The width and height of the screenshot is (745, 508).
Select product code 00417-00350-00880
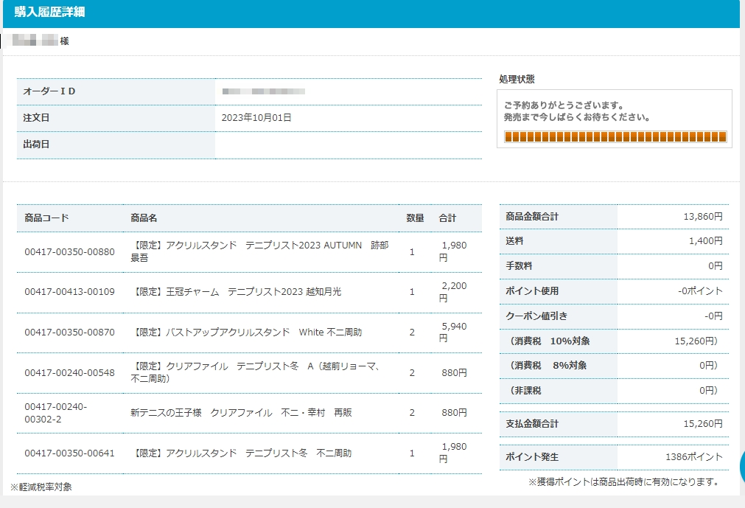[x=69, y=252]
